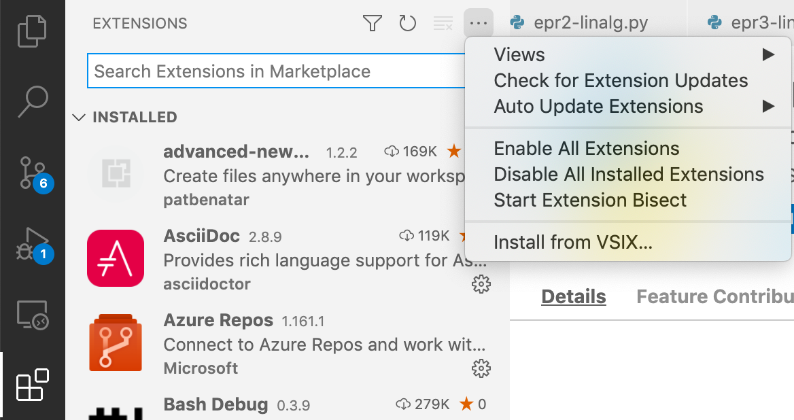
Task: Refresh the extensions list
Action: (x=407, y=24)
